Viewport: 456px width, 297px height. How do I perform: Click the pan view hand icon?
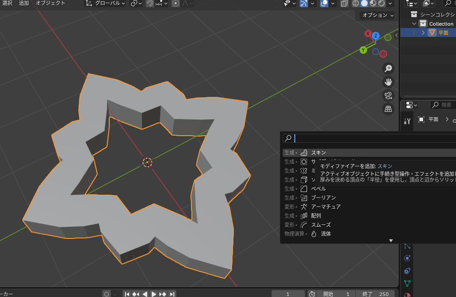(388, 82)
